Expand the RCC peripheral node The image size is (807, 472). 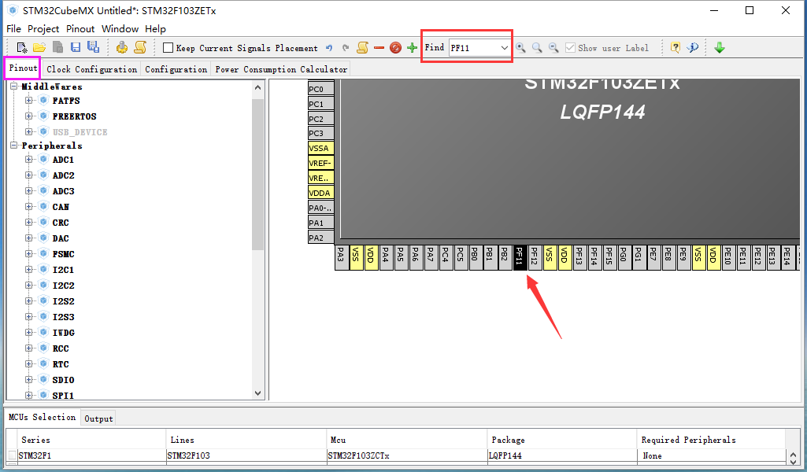pos(29,348)
